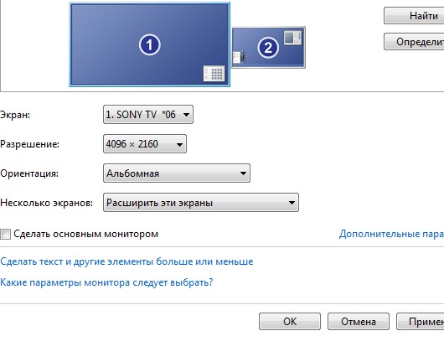Image resolution: width=444 pixels, height=362 pixels.
Task: Click the Отмена button
Action: (359, 322)
